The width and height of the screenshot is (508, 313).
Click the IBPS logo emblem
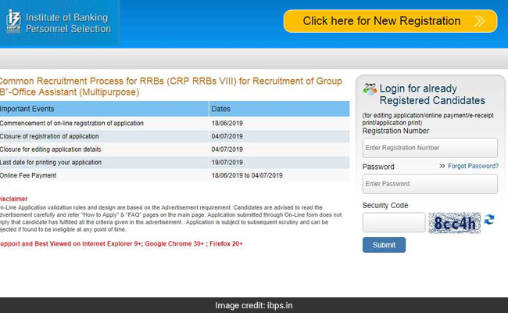[12, 20]
